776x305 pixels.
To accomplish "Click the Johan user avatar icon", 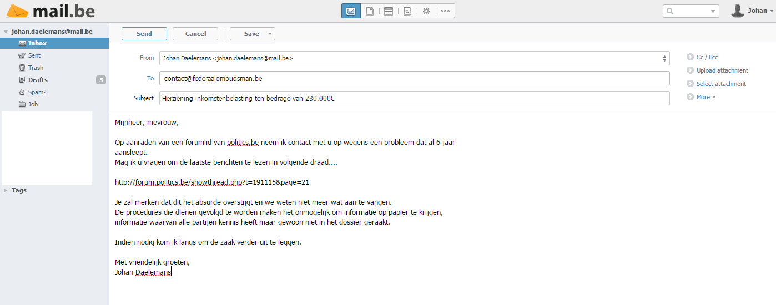I will pyautogui.click(x=737, y=11).
